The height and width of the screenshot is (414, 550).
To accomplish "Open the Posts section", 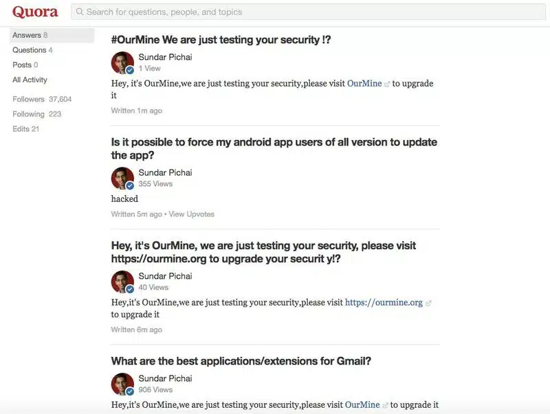I will pos(22,64).
